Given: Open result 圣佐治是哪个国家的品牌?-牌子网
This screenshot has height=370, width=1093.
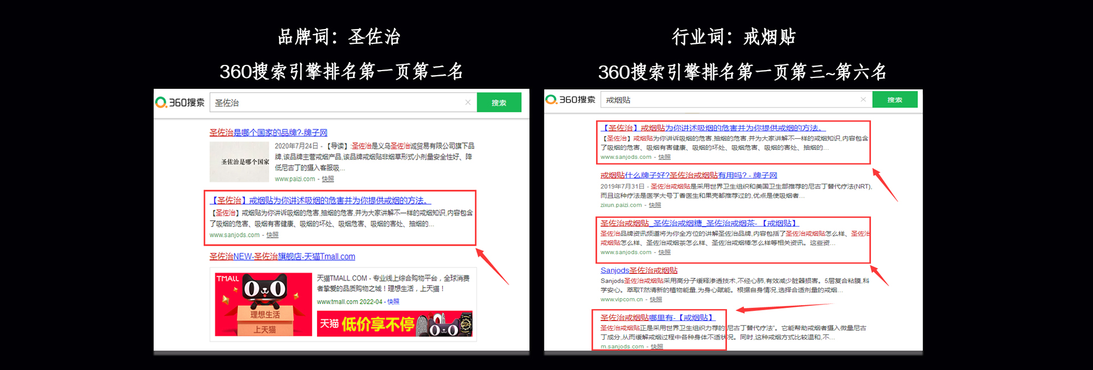Looking at the screenshot, I should [x=268, y=132].
